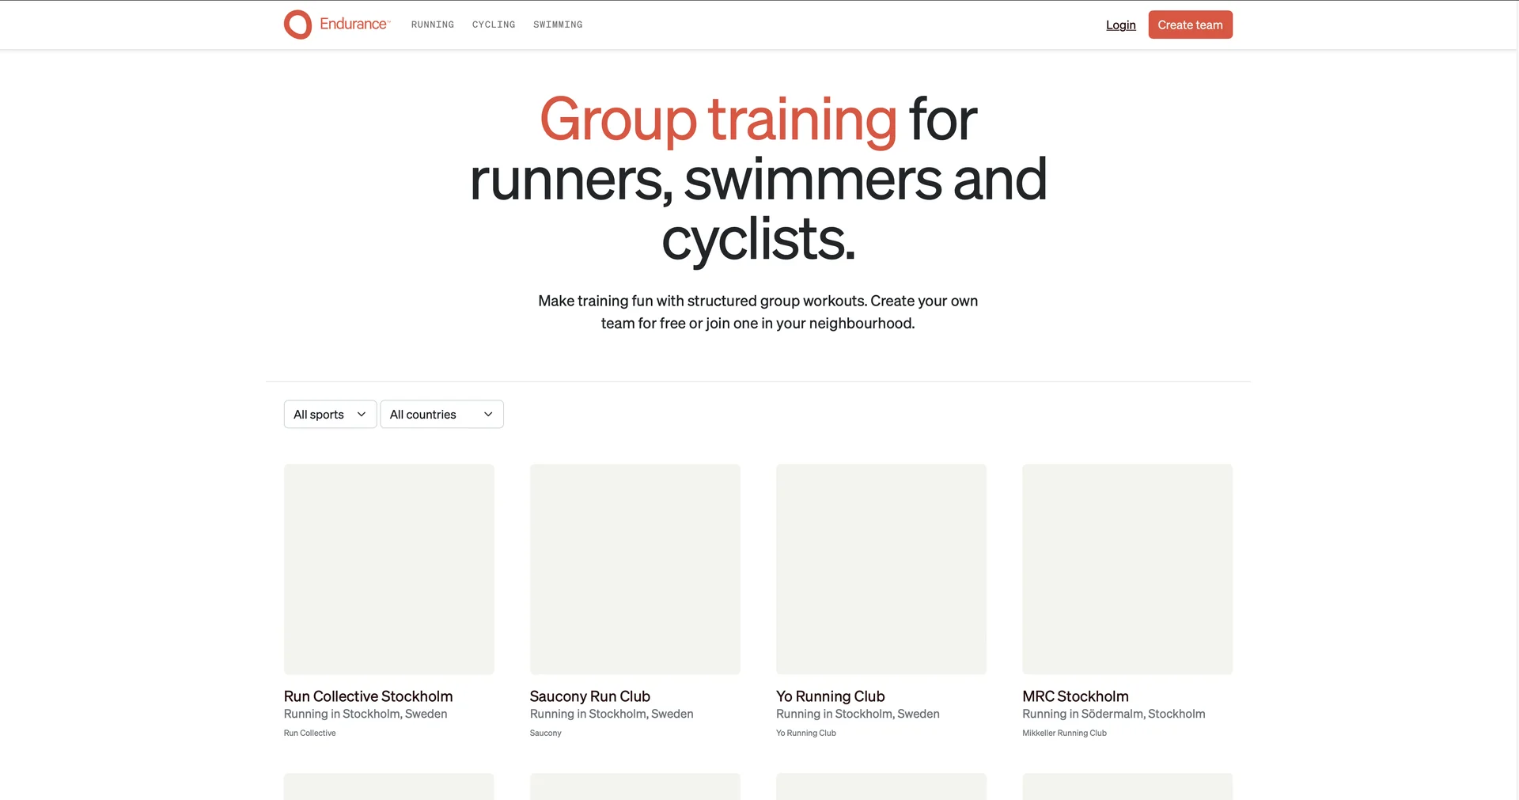Open MRC Stockholm team thumbnail
Screen dimensions: 1519x800
click(x=1127, y=569)
